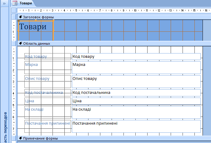211x143 pixels.
Task: Select the Код товару label control
Action: click(48, 57)
